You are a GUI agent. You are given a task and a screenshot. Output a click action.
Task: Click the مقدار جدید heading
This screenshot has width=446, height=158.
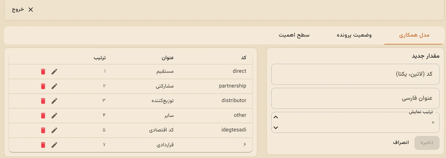point(426,56)
